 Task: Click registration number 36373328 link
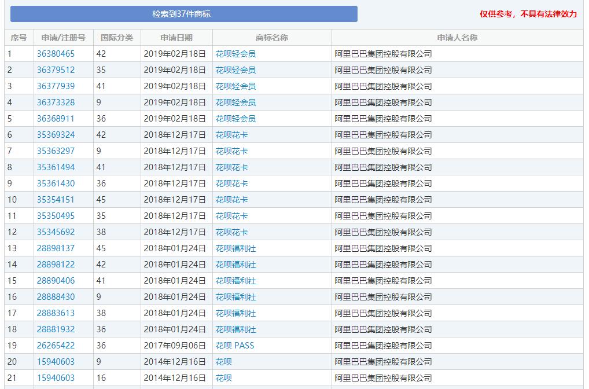(56, 102)
